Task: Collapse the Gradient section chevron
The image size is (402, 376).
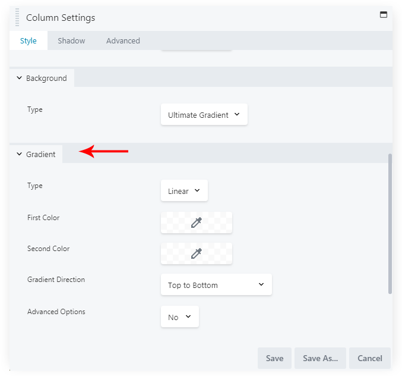Action: coord(19,154)
